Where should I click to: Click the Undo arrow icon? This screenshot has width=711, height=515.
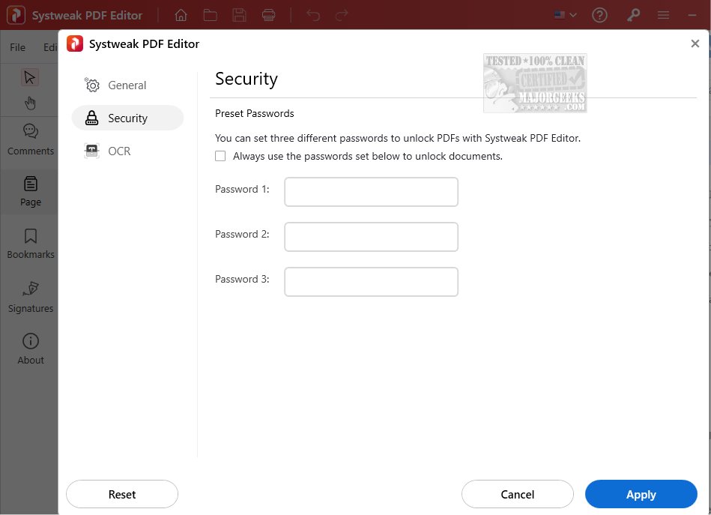(313, 15)
